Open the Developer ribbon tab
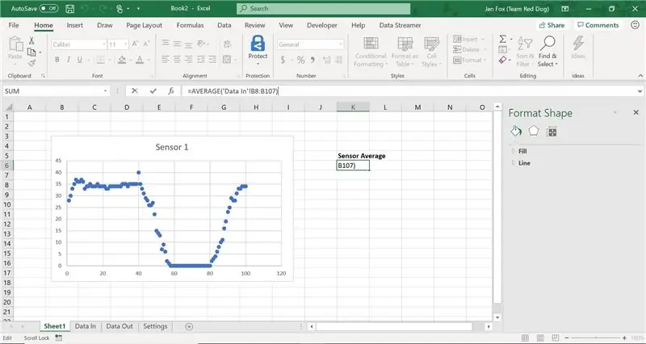The height and width of the screenshot is (344, 646). pos(321,25)
